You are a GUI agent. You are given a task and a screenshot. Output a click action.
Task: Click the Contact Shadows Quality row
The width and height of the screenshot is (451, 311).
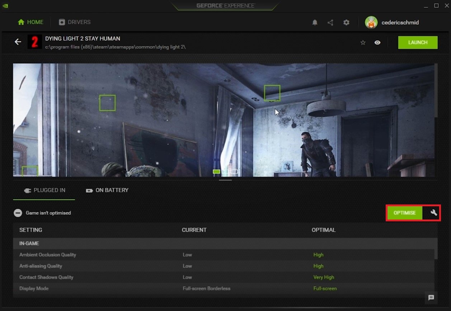pyautogui.click(x=224, y=277)
